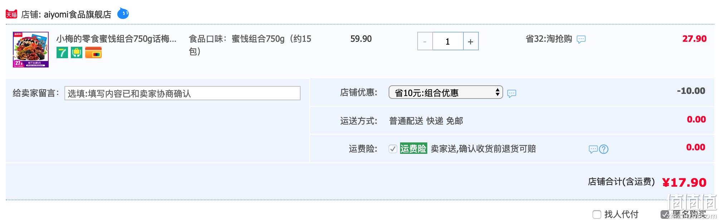Toggle the 匿名购买 anonymous purchase checkbox
The height and width of the screenshot is (222, 720).
(x=665, y=215)
